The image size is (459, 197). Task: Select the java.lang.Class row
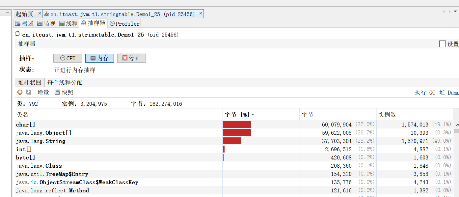[234, 166]
